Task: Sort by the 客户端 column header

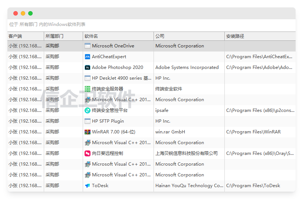Action: coord(16,36)
